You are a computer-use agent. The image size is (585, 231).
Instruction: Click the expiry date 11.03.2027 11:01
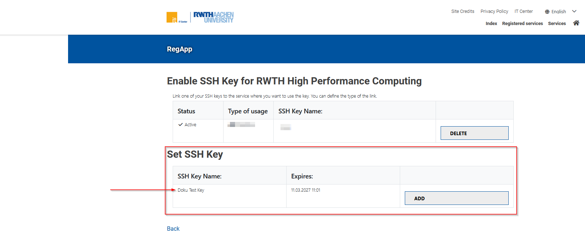pos(306,190)
